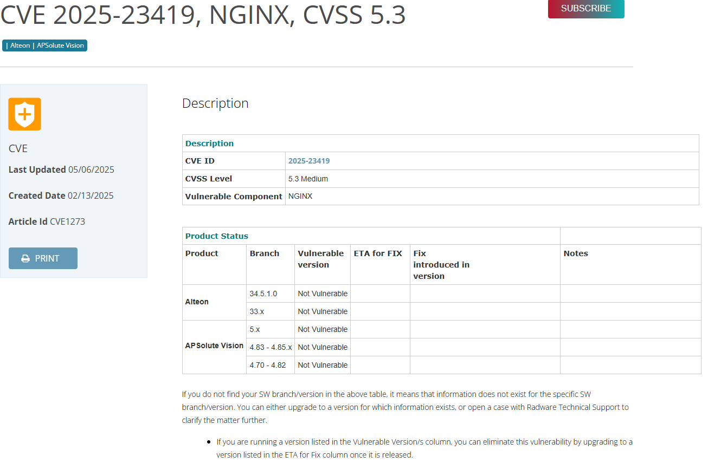Viewport: 708px width, 463px height.
Task: Click the CVE ID label cell
Action: click(234, 161)
